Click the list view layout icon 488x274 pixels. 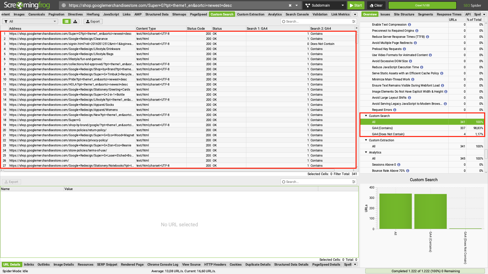click(x=66, y=21)
